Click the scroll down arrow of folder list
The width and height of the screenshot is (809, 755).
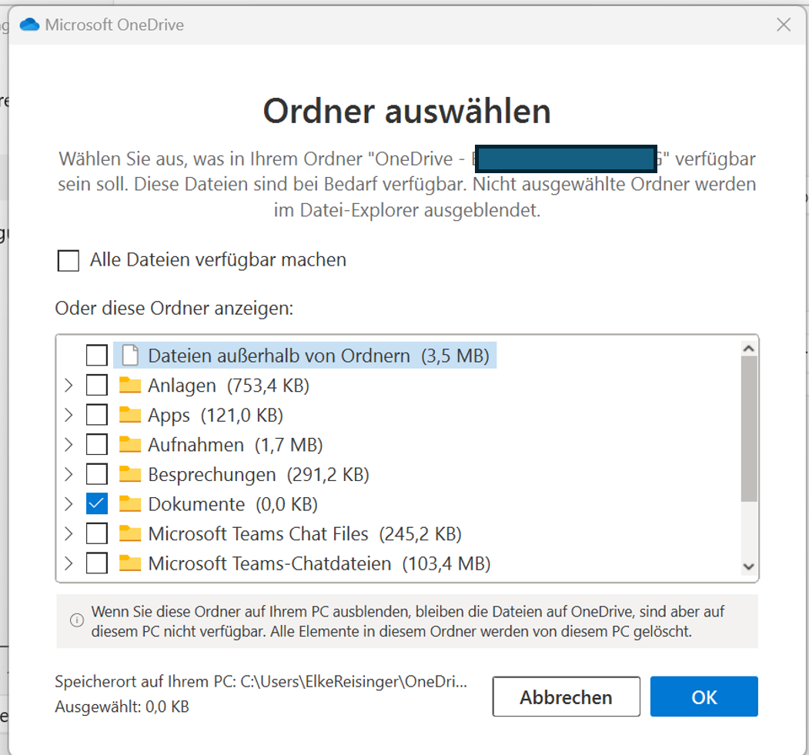pos(749,566)
